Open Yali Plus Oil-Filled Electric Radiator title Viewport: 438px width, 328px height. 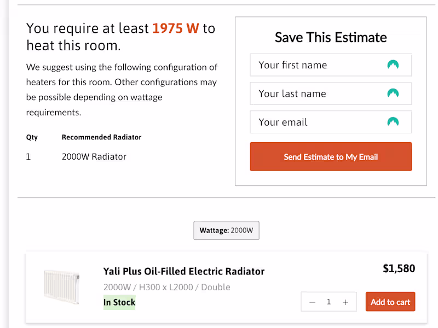[183, 271]
